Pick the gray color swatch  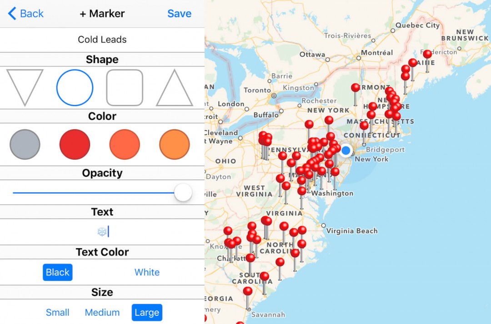[x=25, y=144]
